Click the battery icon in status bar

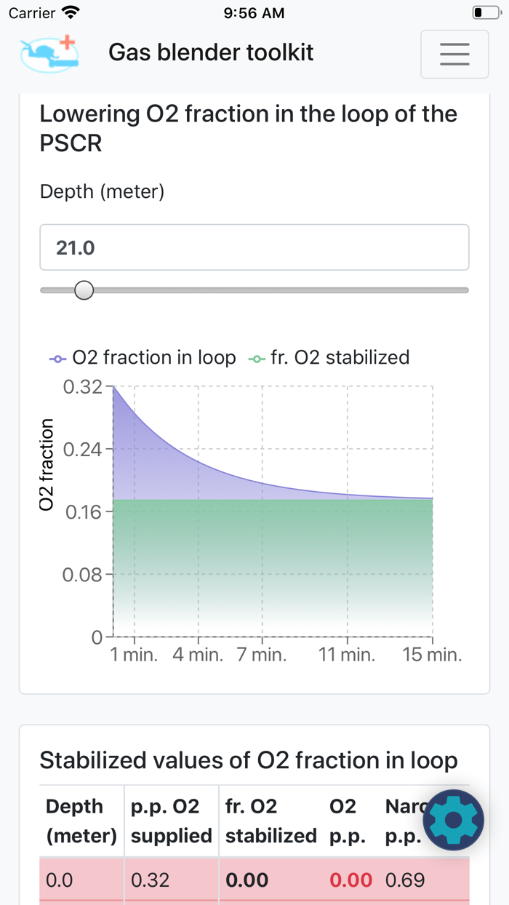[485, 12]
